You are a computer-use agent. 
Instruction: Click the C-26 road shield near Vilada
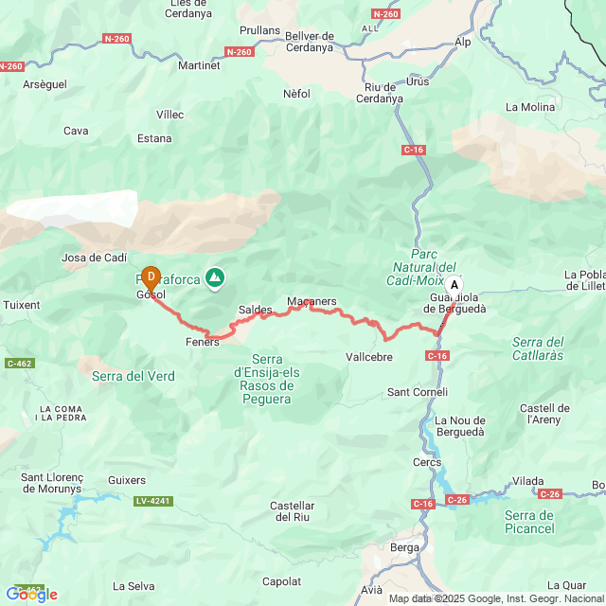pos(550,494)
